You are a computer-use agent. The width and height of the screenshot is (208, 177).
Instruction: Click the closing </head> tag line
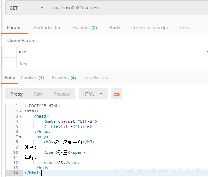(42, 132)
